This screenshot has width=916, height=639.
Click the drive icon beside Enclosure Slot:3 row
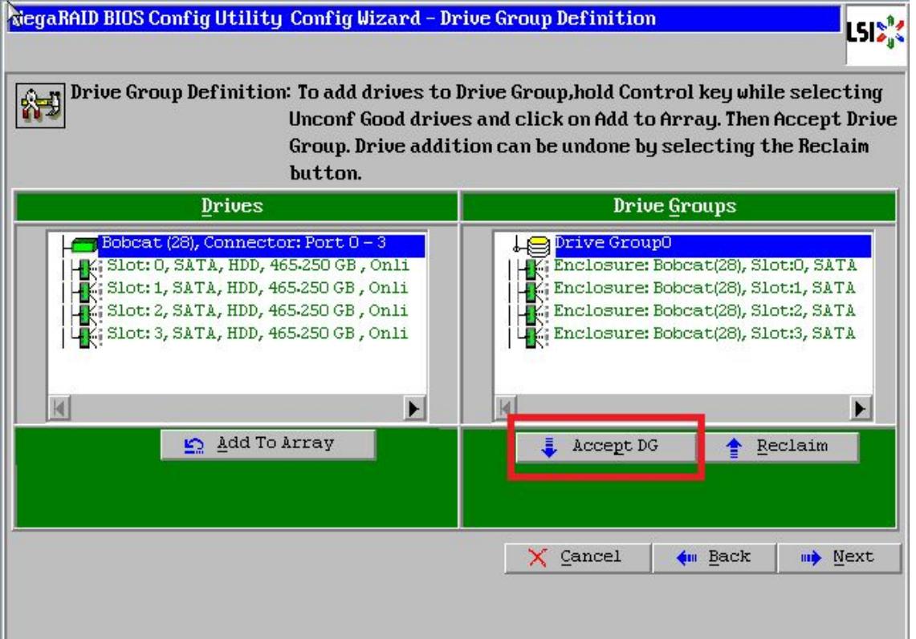pos(533,336)
